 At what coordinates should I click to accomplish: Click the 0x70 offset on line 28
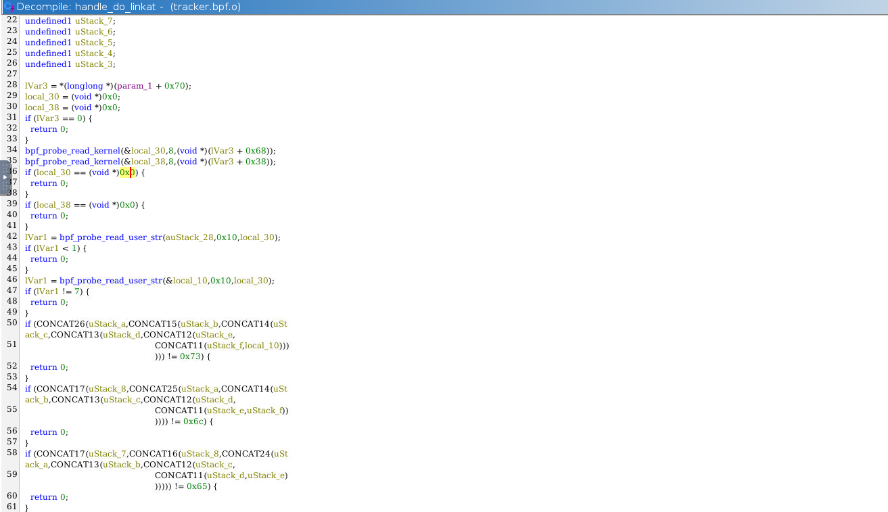point(172,86)
